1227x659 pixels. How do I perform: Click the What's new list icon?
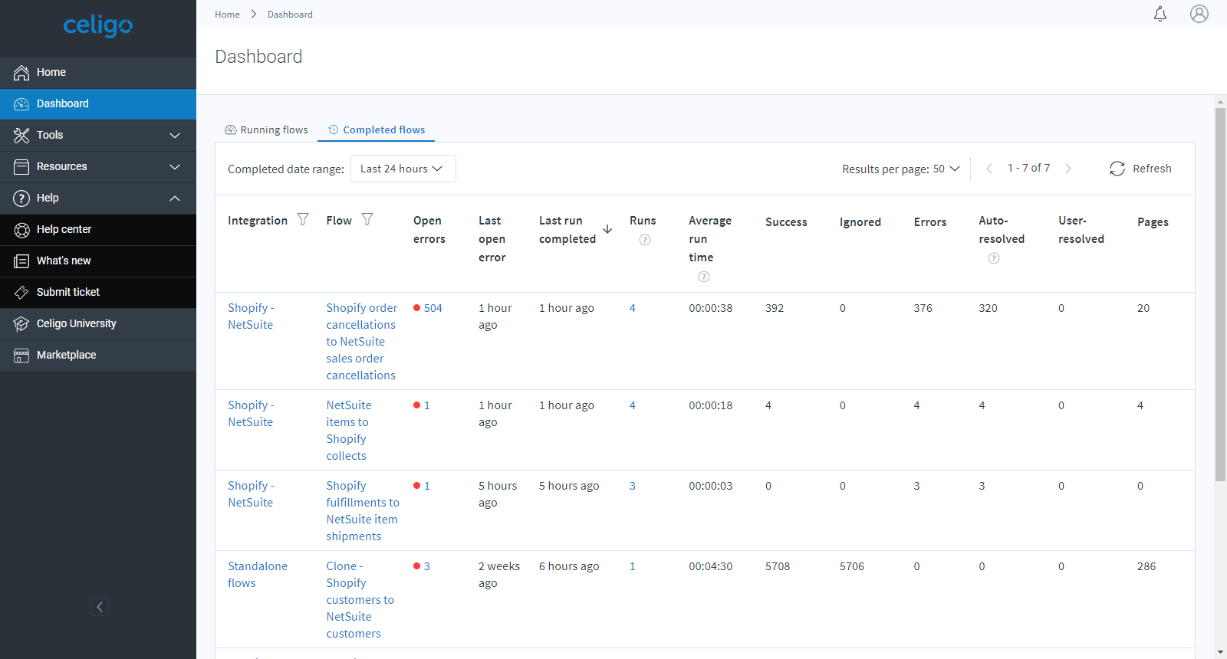pyautogui.click(x=21, y=261)
